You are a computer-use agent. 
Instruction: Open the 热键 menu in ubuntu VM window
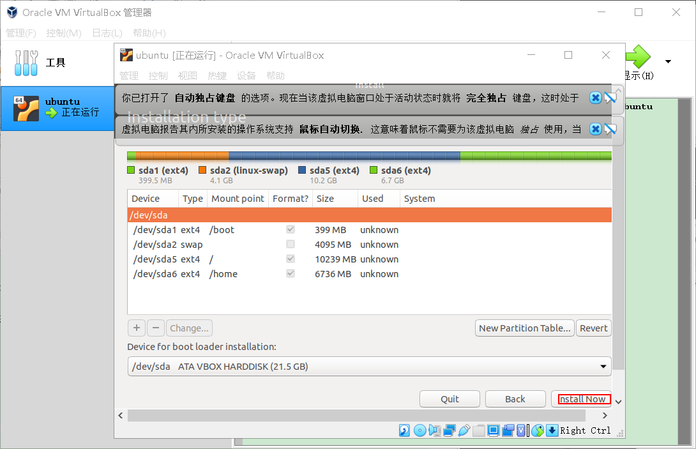(x=217, y=76)
